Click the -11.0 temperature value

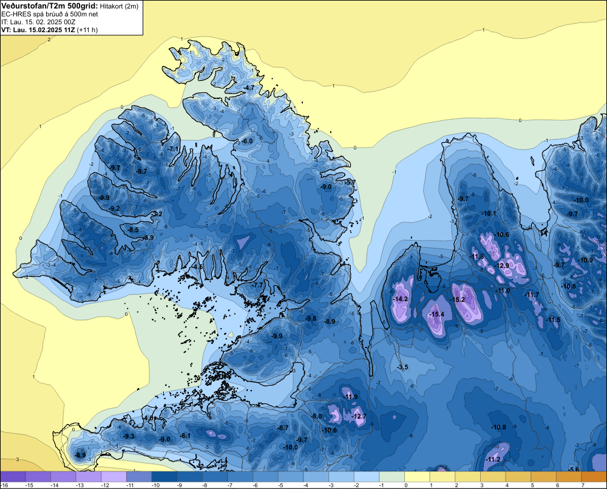click(x=503, y=290)
